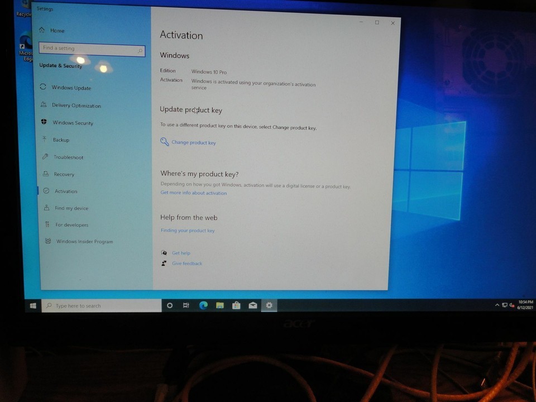The image size is (536, 402).
Task: Click the Find a setting search box
Action: (x=88, y=49)
